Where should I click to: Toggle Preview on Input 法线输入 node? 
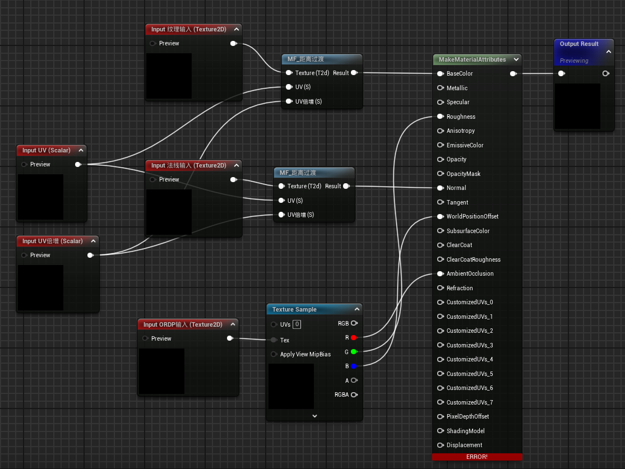click(152, 180)
